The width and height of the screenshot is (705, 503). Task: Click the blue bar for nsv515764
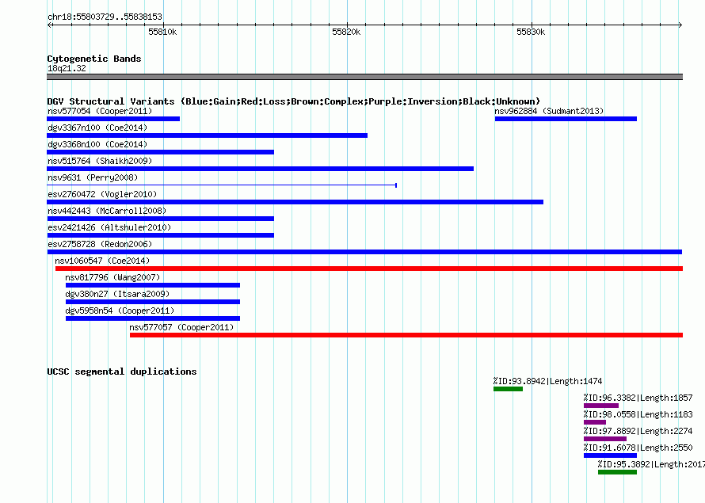point(261,169)
